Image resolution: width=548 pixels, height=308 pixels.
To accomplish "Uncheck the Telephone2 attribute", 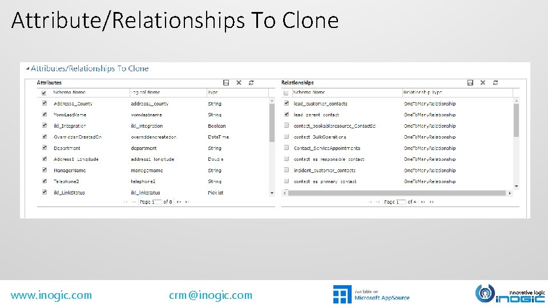I will pyautogui.click(x=45, y=181).
